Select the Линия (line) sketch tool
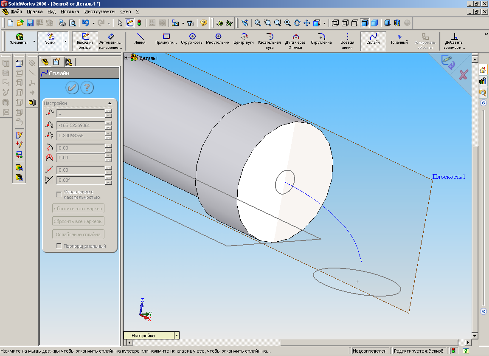The width and height of the screenshot is (489, 356). point(140,40)
